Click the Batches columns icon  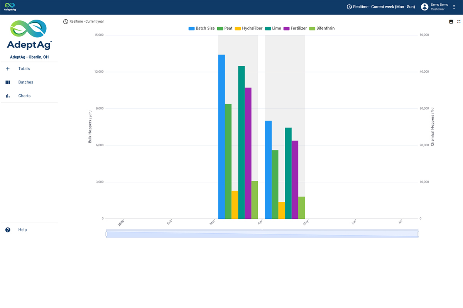tap(8, 82)
